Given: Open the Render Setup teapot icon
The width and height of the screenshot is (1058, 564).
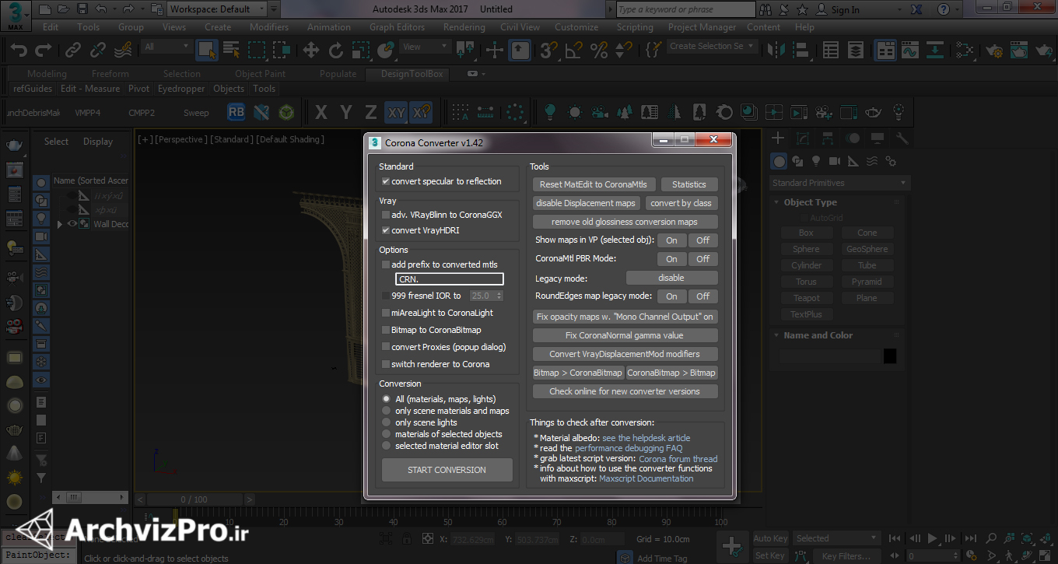Looking at the screenshot, I should (x=993, y=50).
